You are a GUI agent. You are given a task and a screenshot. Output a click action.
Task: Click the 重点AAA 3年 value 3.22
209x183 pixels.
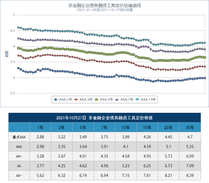[62, 137]
